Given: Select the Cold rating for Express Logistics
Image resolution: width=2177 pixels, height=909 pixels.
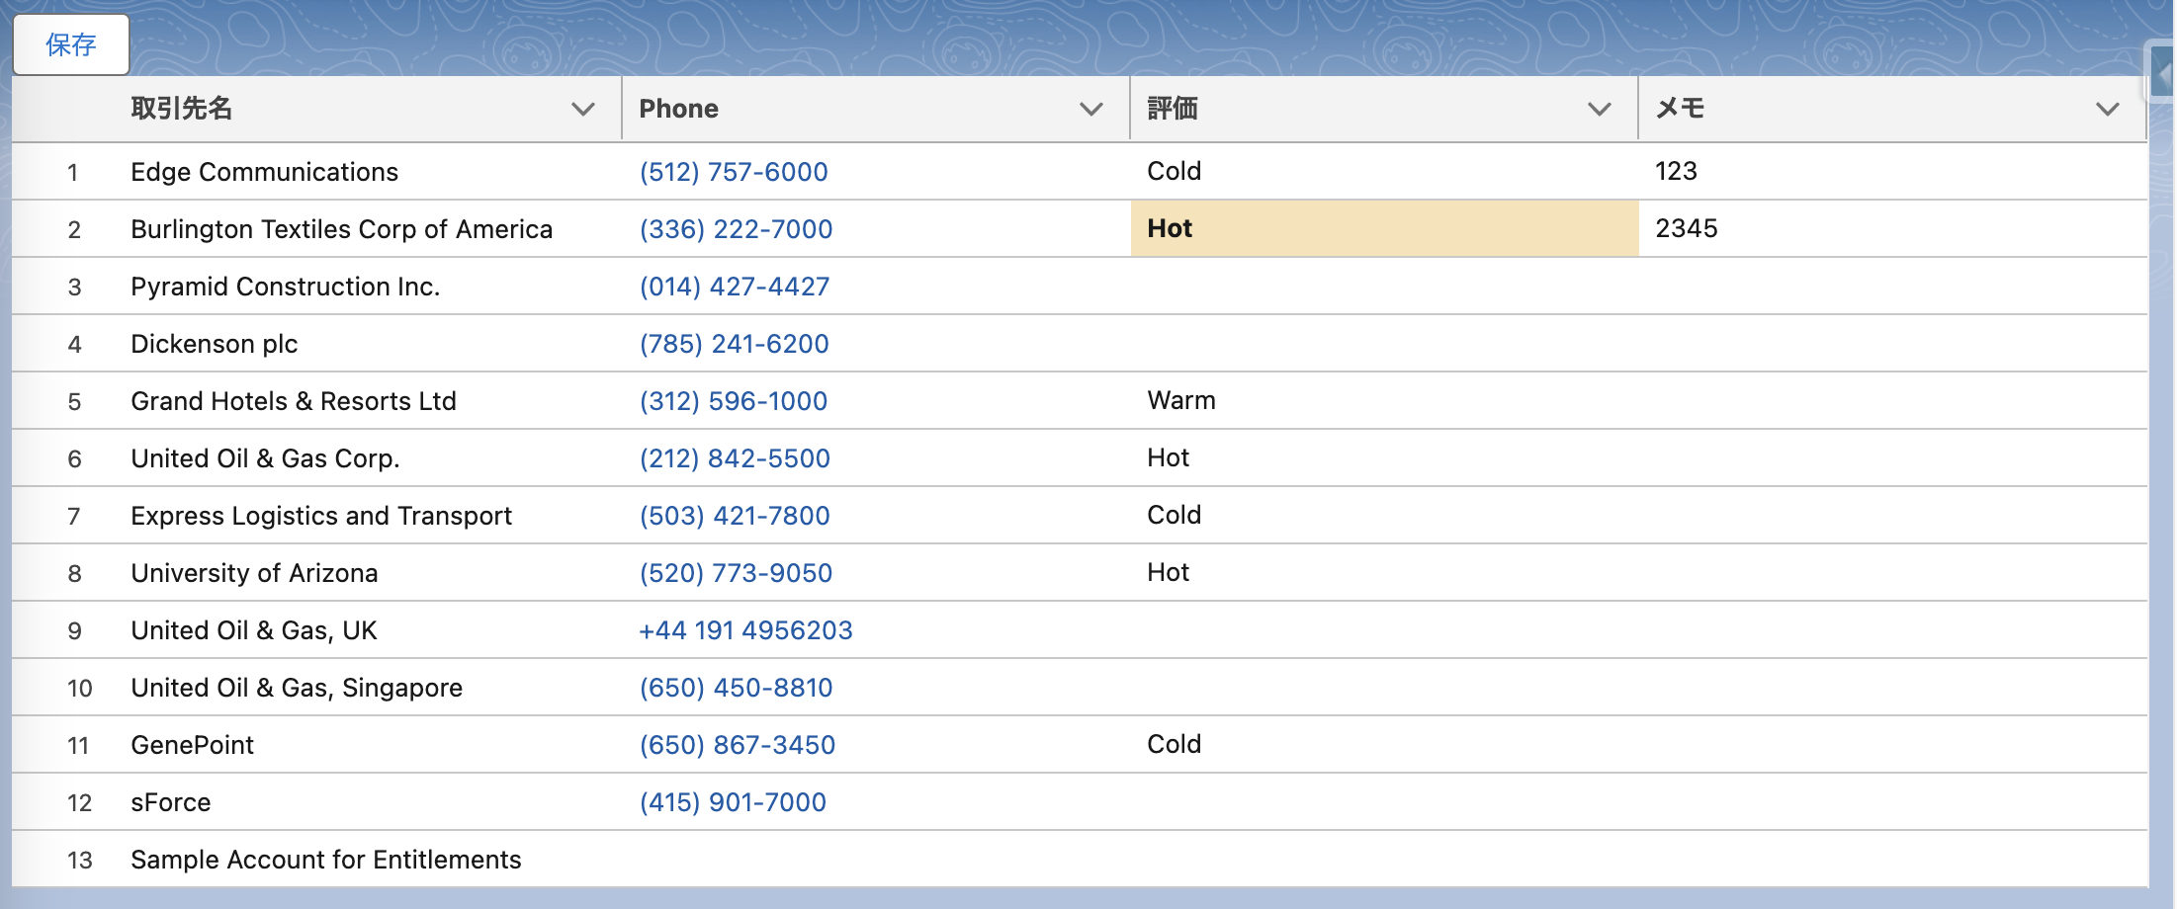Looking at the screenshot, I should 1174,515.
